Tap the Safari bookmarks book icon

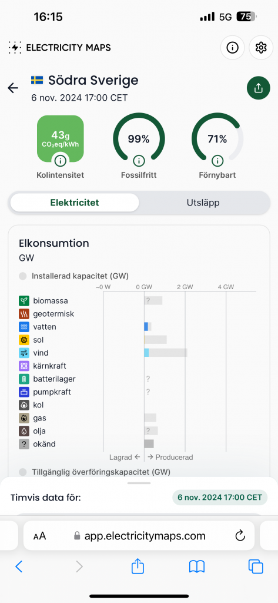tap(197, 566)
